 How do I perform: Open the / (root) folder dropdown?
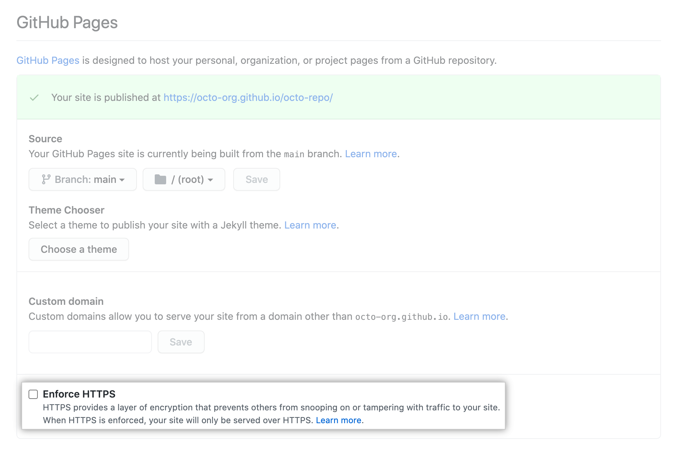point(184,179)
